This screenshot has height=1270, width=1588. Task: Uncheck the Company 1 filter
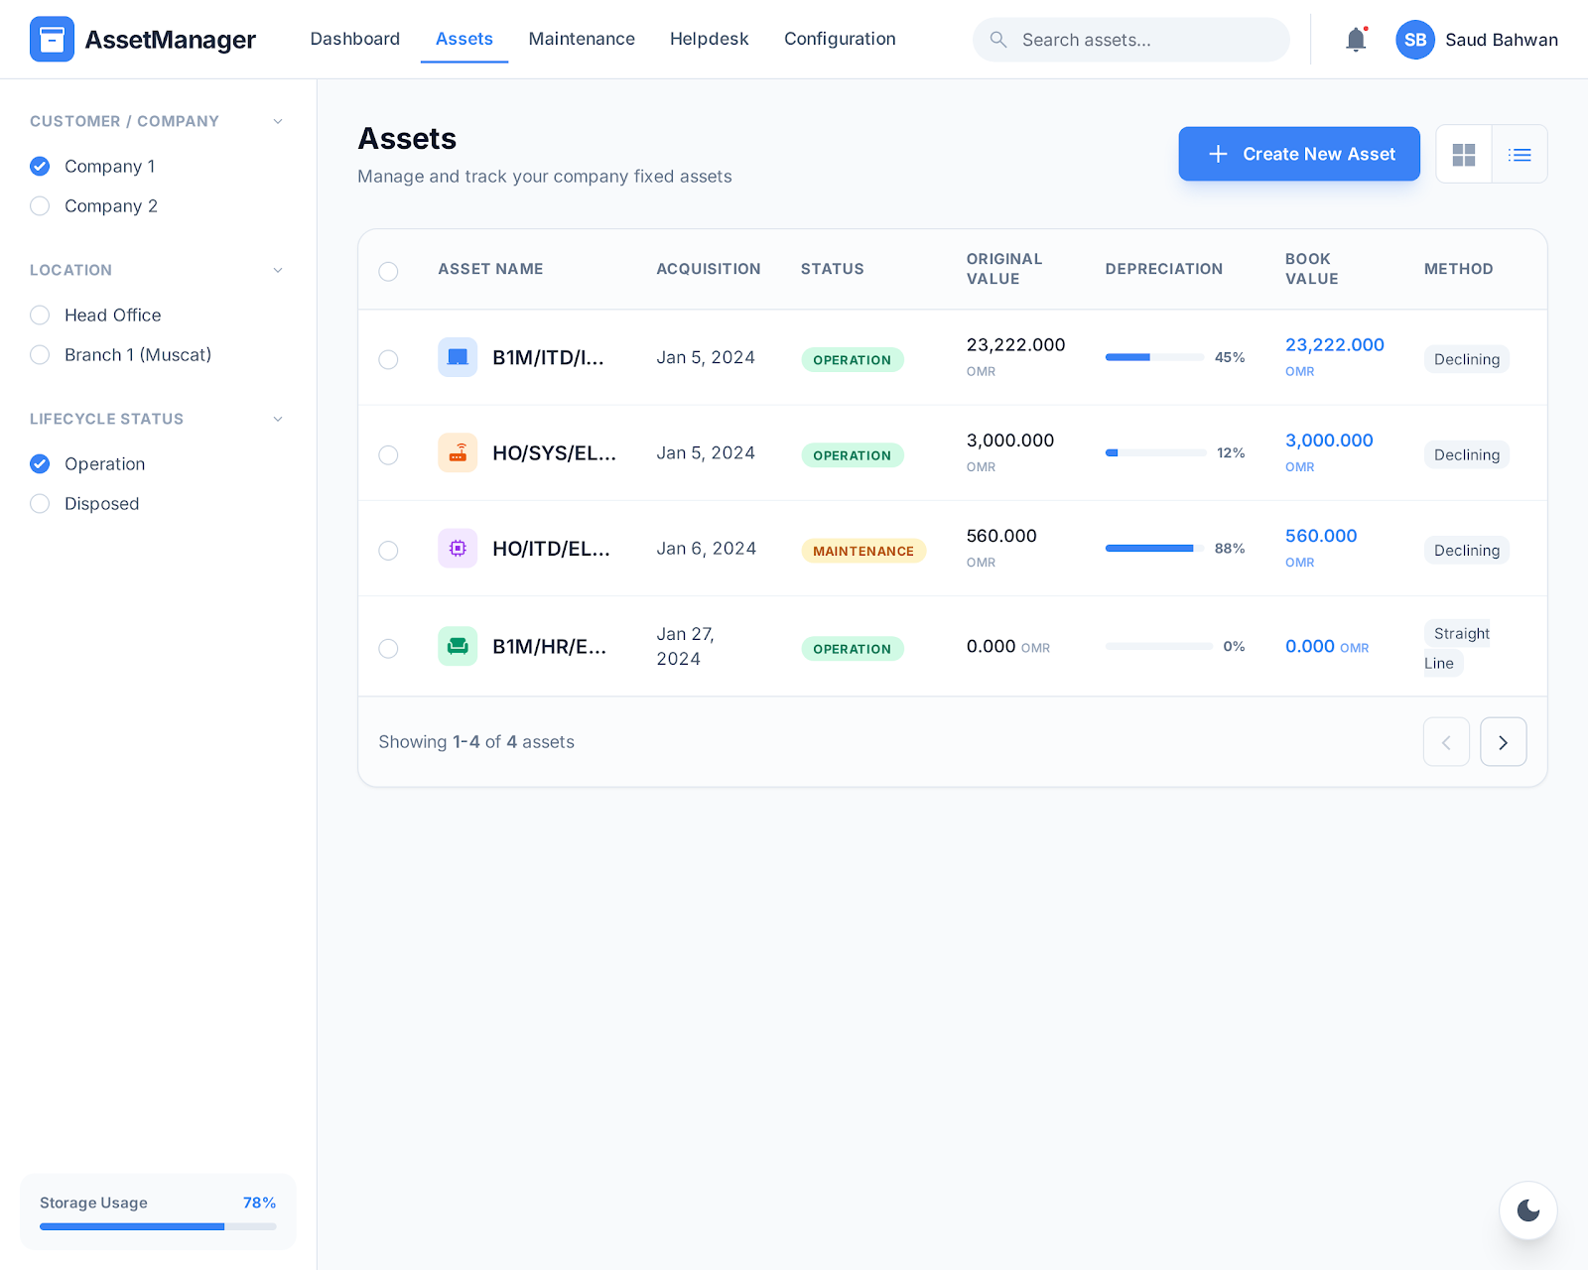[40, 167]
